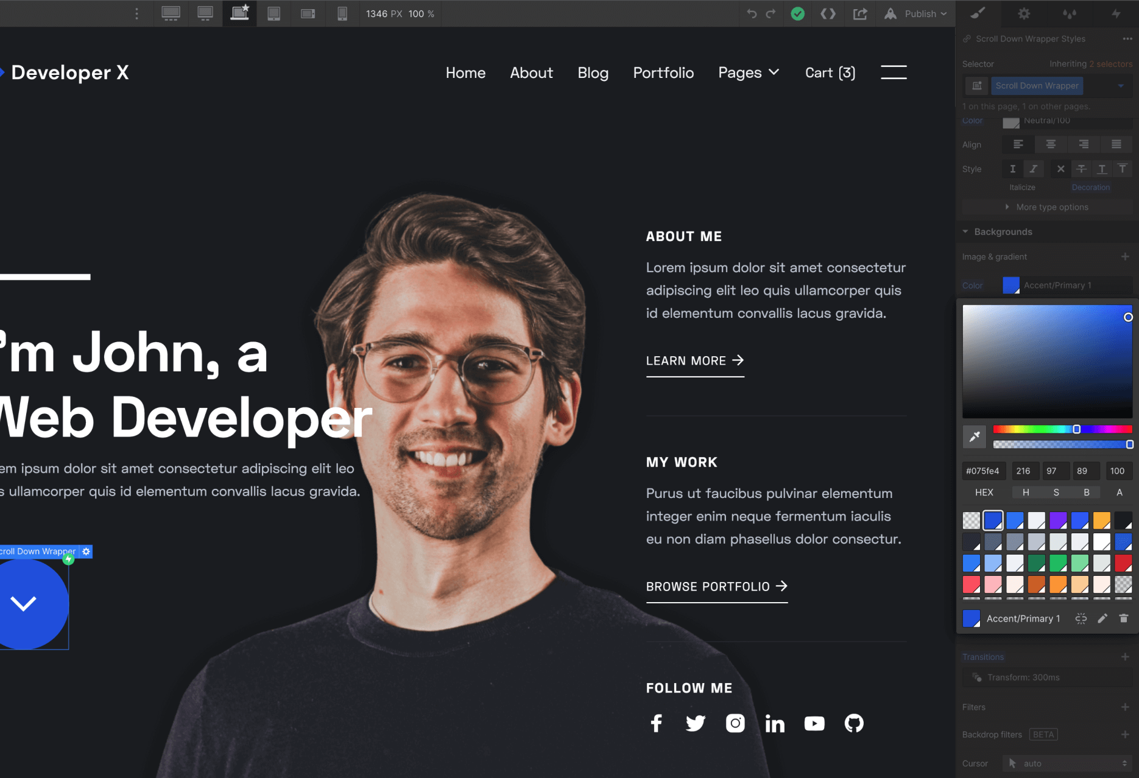The height and width of the screenshot is (778, 1139).
Task: Toggle Italicize on the text style
Action: tap(1034, 169)
